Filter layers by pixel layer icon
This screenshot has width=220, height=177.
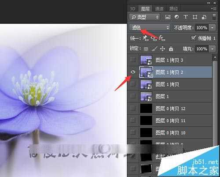168,17
